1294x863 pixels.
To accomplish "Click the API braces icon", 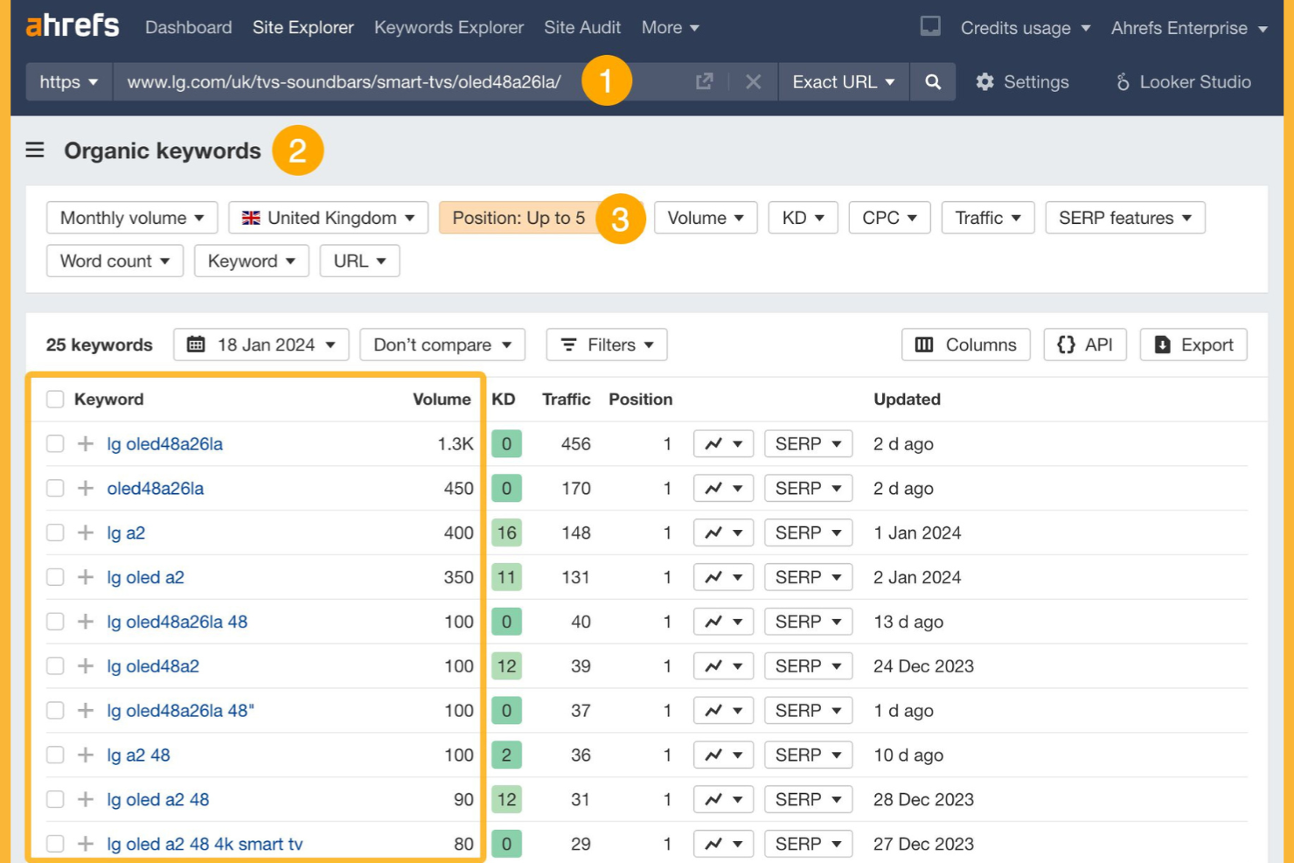I will (x=1067, y=345).
